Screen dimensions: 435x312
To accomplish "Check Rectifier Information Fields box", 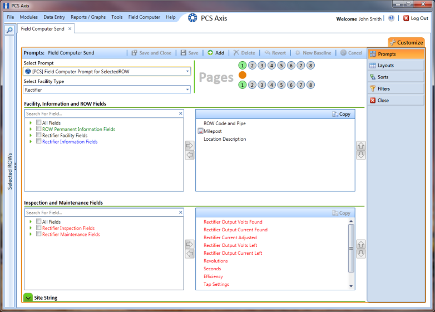I will click(x=39, y=141).
